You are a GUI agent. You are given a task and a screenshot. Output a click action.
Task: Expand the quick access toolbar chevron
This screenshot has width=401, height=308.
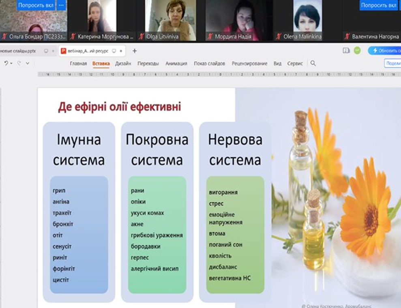28,64
